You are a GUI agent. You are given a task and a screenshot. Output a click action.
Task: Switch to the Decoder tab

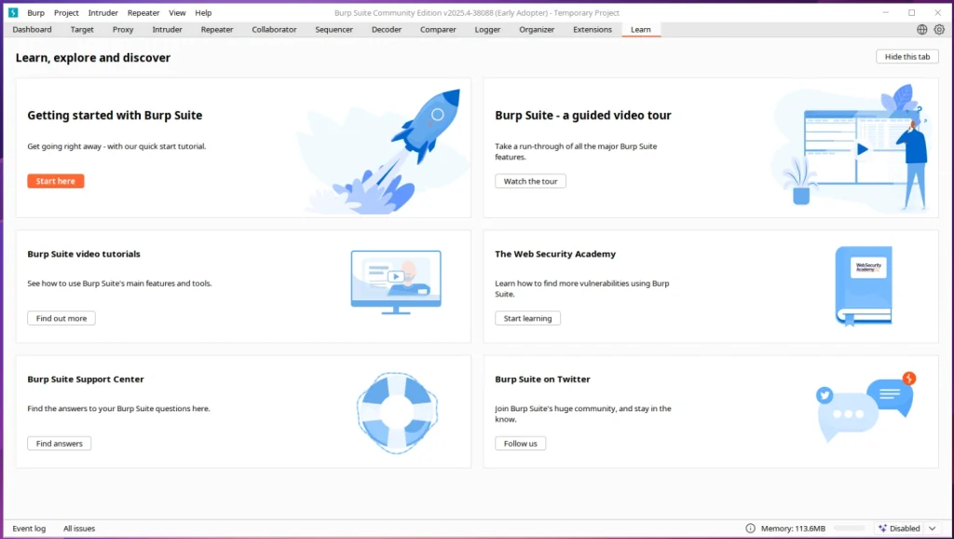pyautogui.click(x=387, y=29)
